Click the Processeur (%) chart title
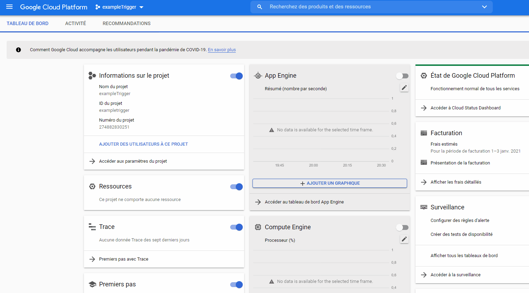 (x=280, y=240)
